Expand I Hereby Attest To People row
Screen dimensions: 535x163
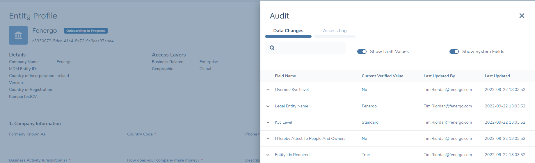click(268, 139)
